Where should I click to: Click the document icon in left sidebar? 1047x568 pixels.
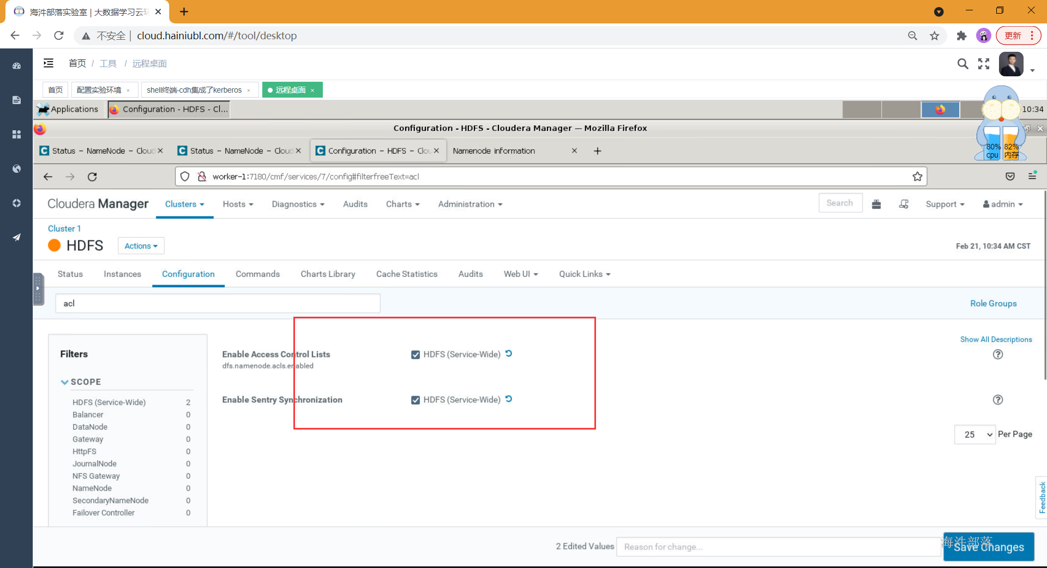click(x=16, y=100)
